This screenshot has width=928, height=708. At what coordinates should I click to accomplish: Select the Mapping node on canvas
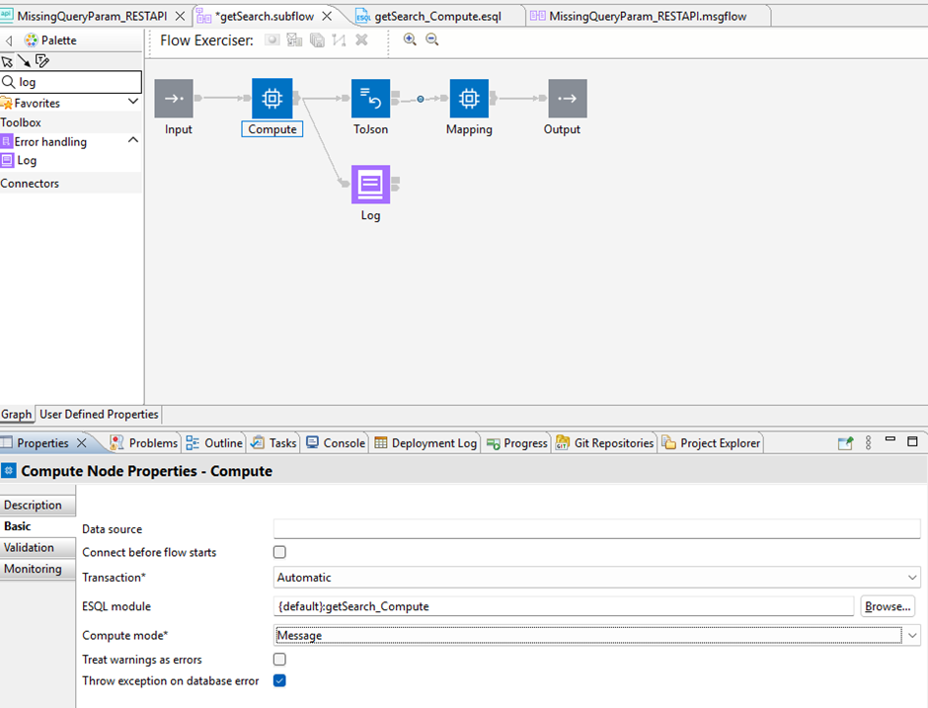pos(469,99)
